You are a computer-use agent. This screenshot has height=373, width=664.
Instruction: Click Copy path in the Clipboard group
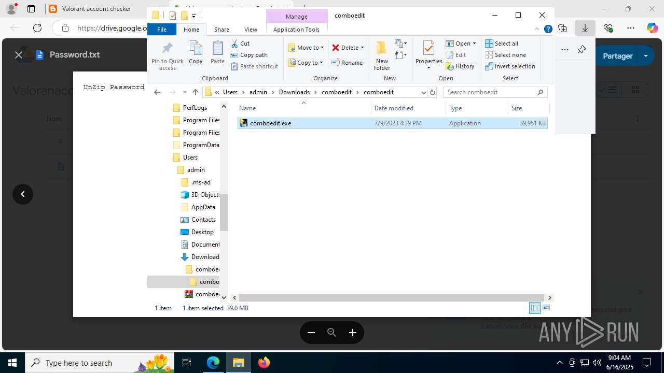(249, 55)
